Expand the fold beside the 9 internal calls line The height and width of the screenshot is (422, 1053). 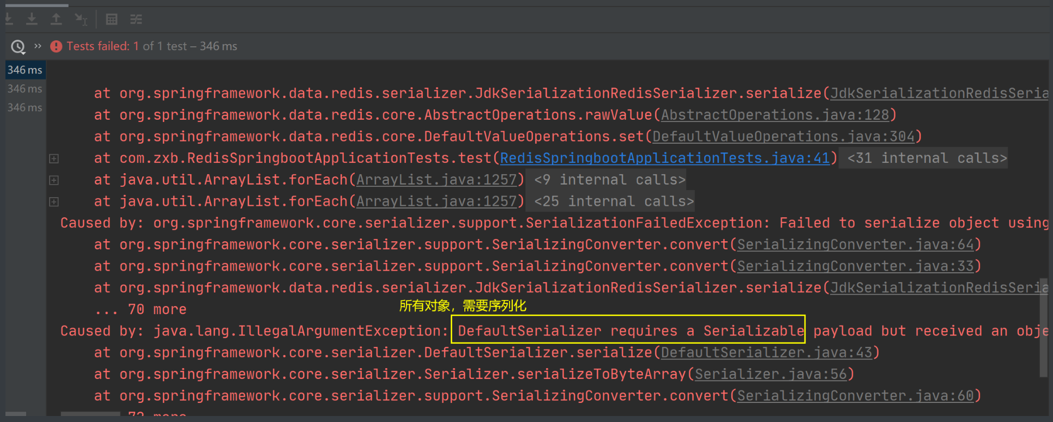(x=54, y=180)
